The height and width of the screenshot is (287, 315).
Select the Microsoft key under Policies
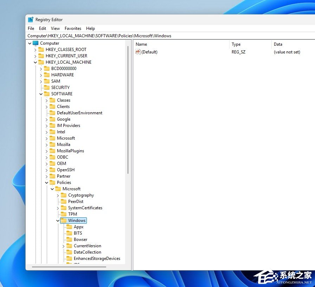(x=71, y=189)
